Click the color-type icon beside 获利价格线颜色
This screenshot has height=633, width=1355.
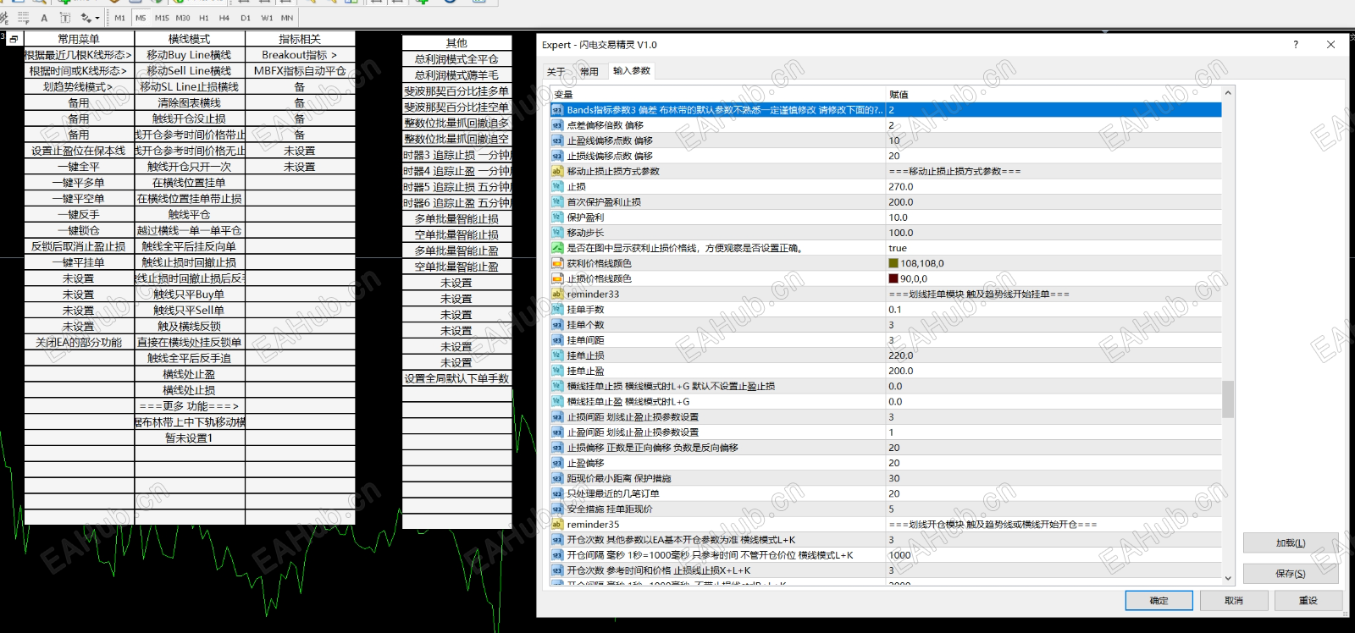click(557, 263)
